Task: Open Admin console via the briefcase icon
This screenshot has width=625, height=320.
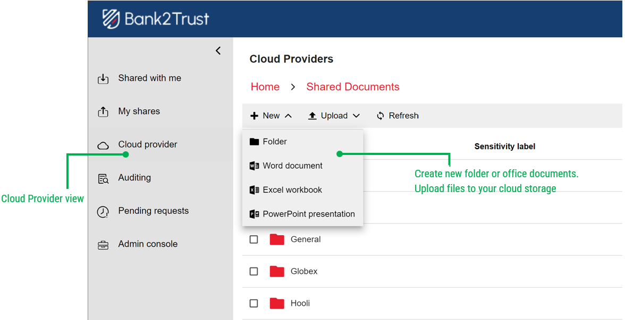Action: tap(103, 244)
